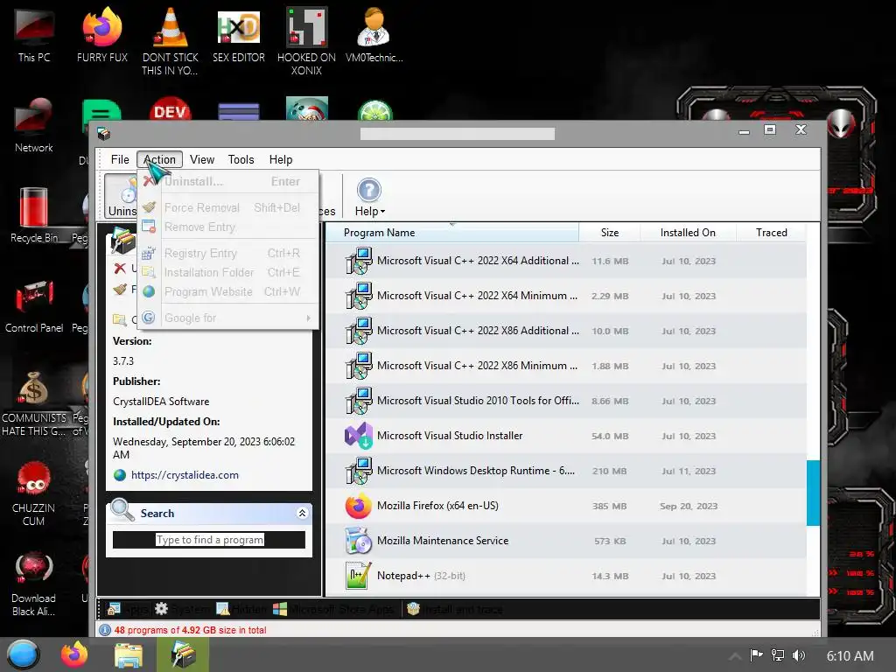Screen dimensions: 896x672
Task: Open the Help menu in menu bar
Action: click(x=281, y=159)
